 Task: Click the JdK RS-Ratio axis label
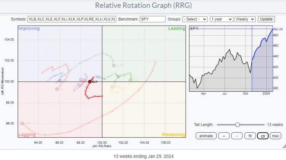tap(102, 146)
